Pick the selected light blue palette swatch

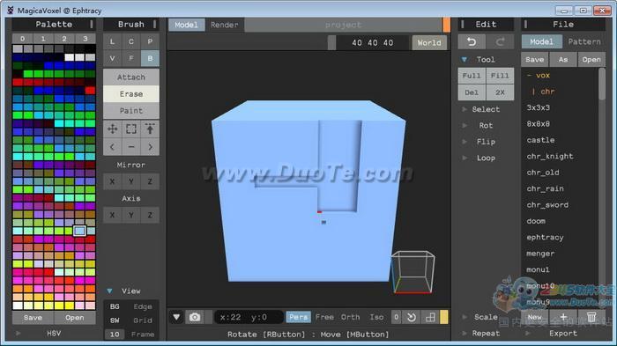pos(79,231)
